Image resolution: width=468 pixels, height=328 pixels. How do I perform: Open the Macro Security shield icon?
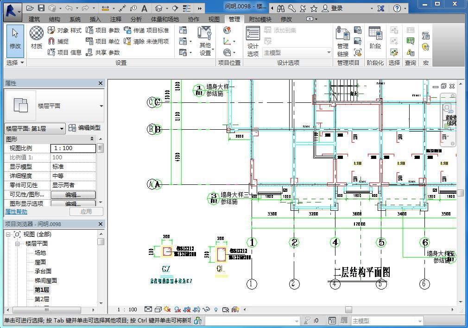pos(426,47)
